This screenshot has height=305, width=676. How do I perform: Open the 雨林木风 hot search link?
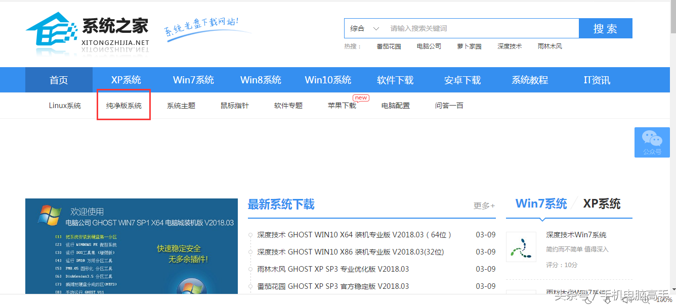pos(550,46)
